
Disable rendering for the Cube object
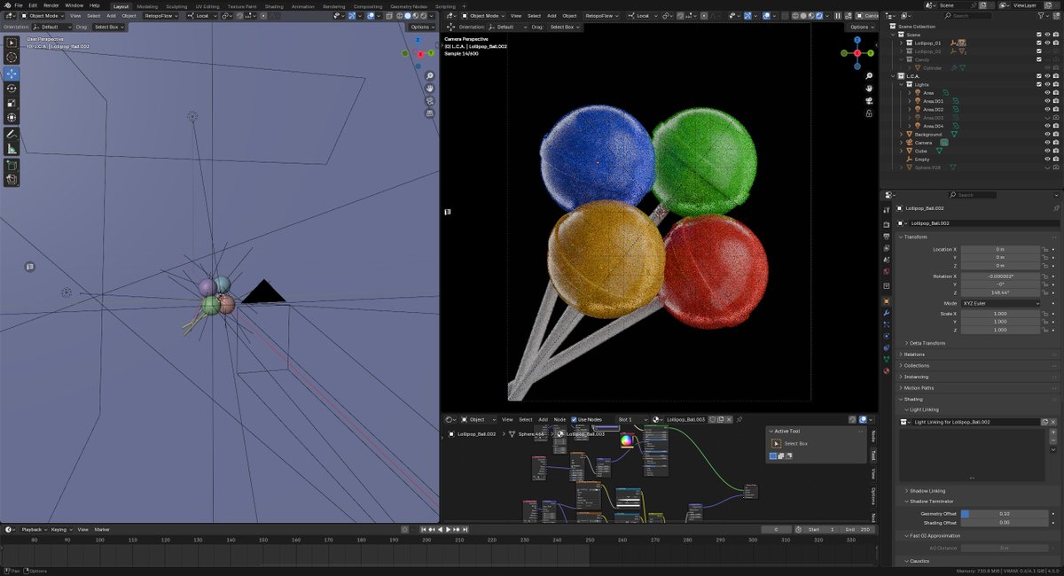[1056, 151]
